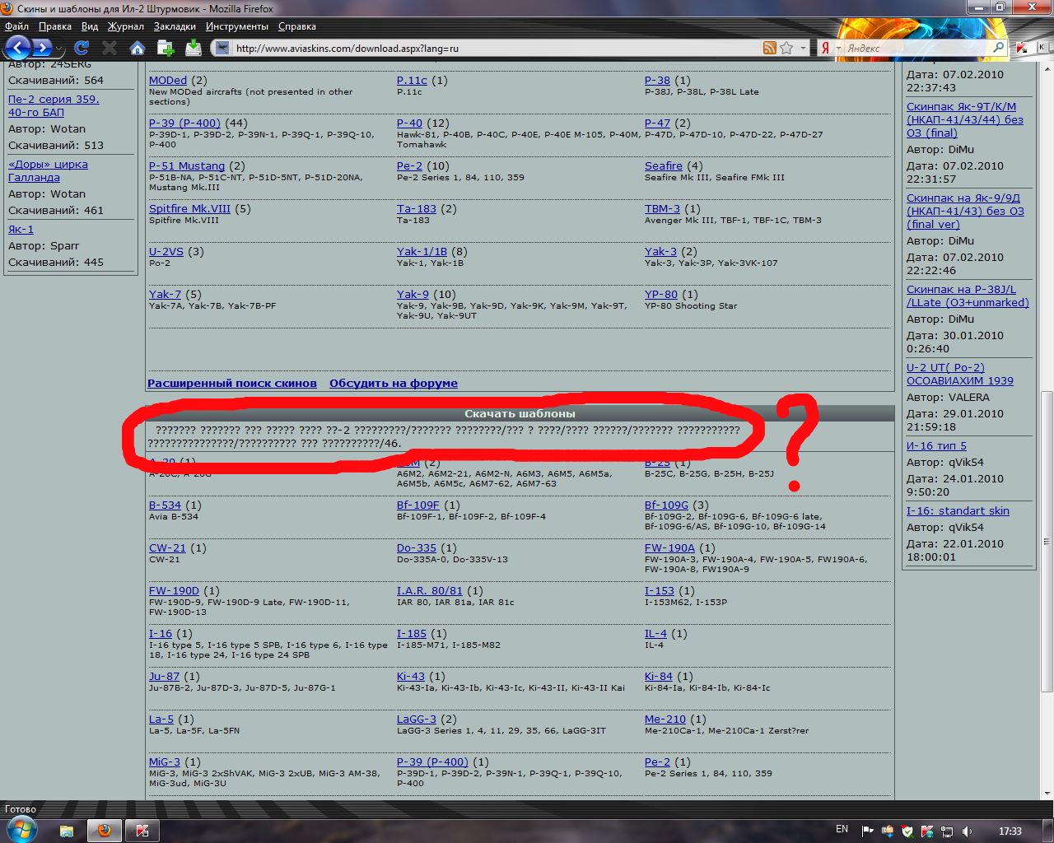Open the YP-80 skins link
The image size is (1054, 843).
click(661, 295)
